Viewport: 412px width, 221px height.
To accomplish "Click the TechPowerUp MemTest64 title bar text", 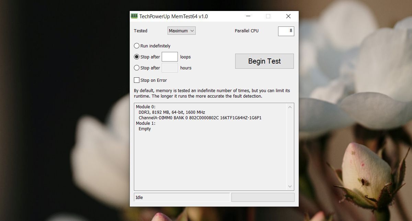I will [173, 16].
